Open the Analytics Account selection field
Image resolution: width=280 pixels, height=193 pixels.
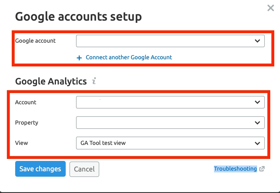tap(170, 102)
